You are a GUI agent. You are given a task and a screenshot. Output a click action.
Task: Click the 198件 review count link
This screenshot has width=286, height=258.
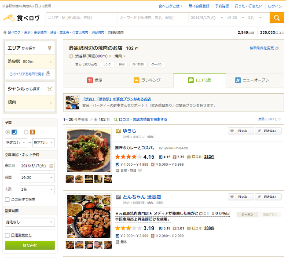[x=209, y=228]
